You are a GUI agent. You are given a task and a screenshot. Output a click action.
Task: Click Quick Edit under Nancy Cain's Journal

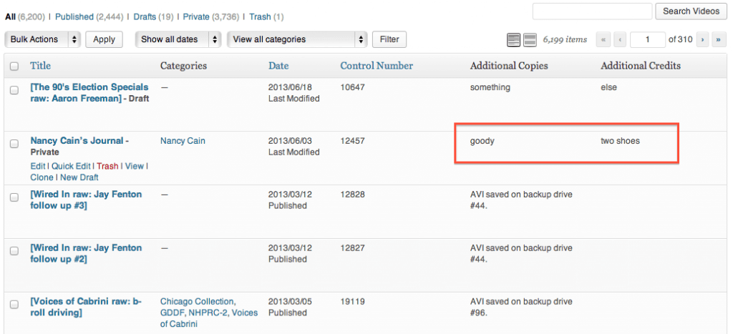(71, 166)
